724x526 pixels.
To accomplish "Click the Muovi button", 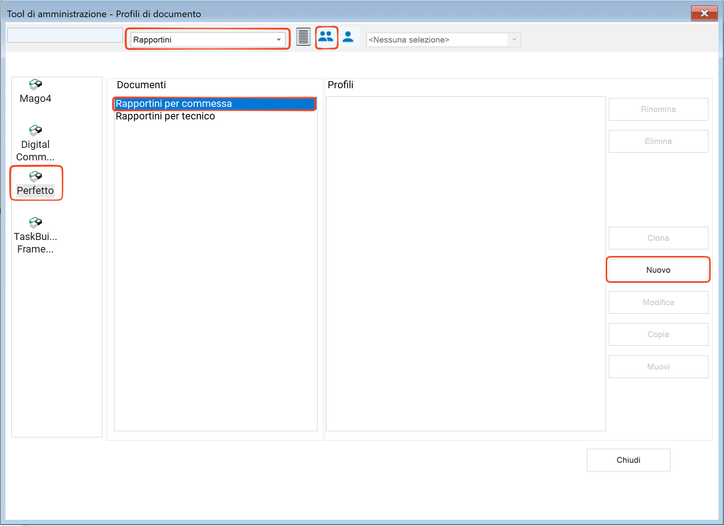I will point(658,367).
